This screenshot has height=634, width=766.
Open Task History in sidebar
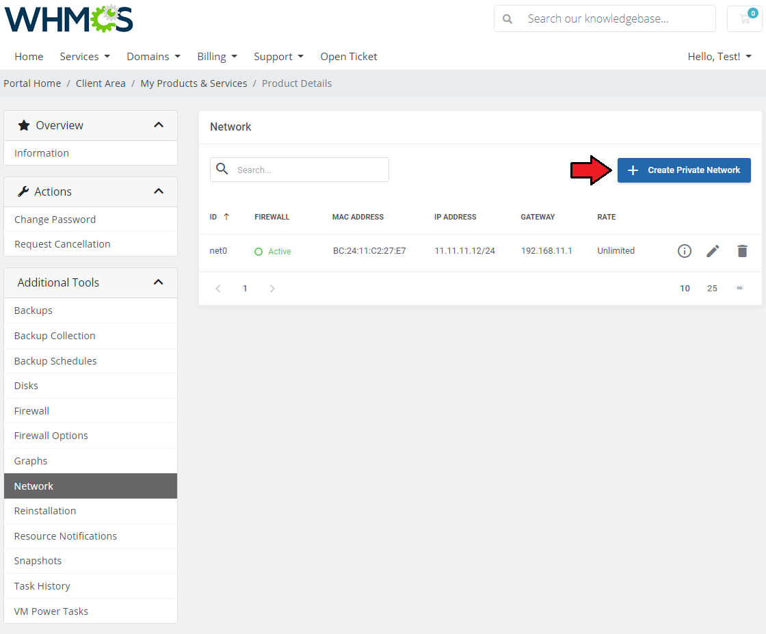[x=90, y=586]
